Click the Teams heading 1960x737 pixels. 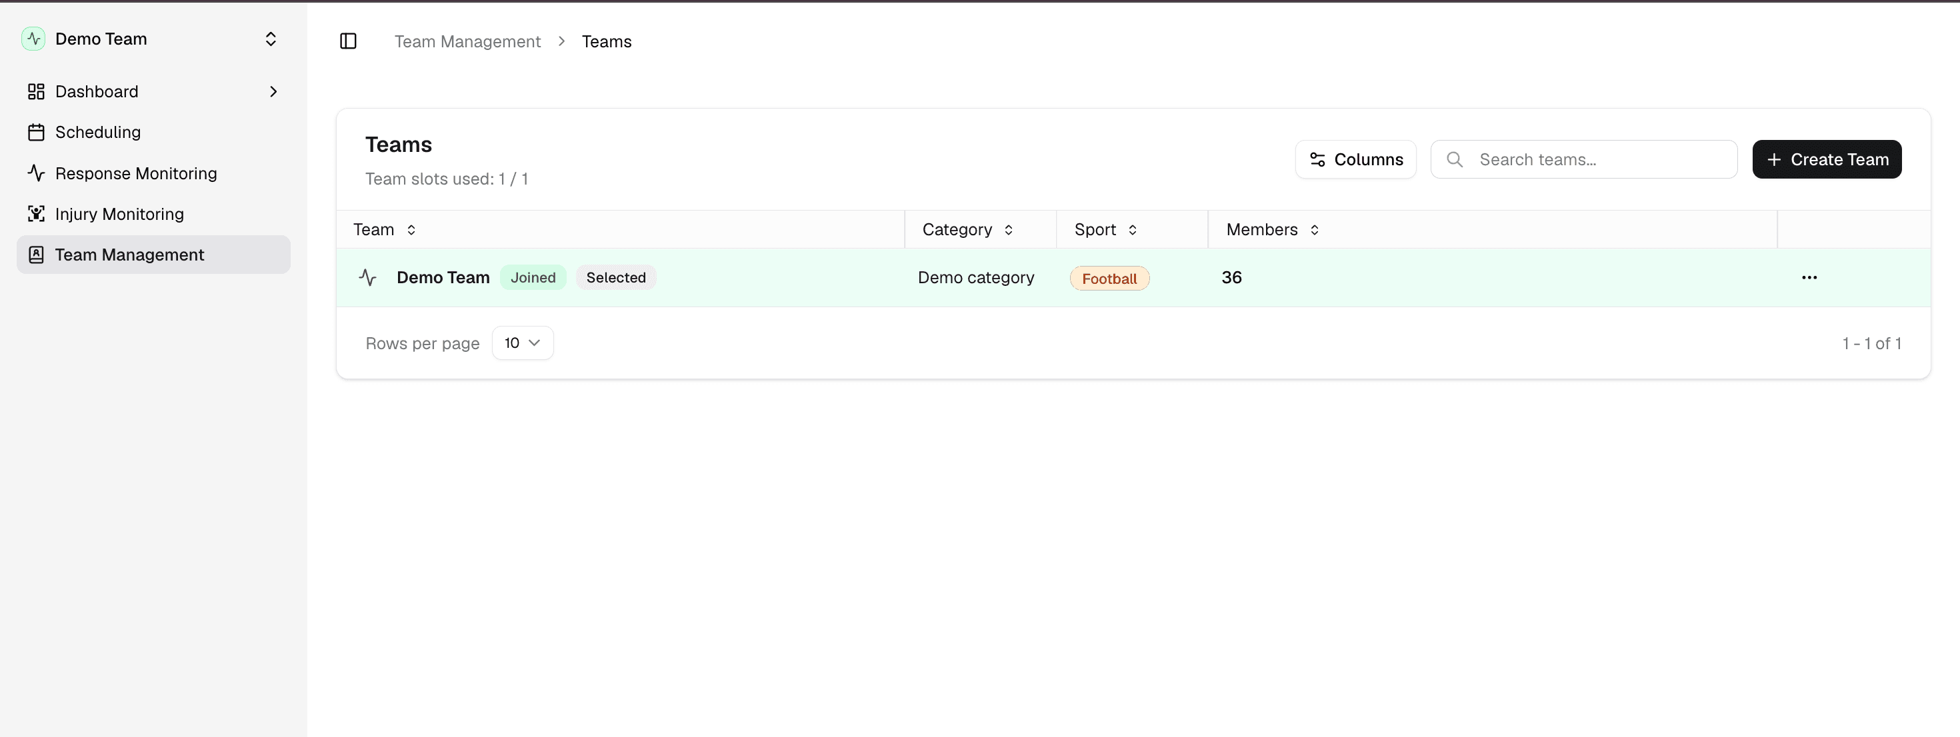click(x=398, y=145)
